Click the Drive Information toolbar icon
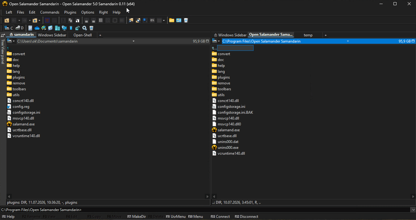 click(145, 20)
